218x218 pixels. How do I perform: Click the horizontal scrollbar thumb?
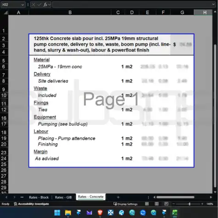pos(175,197)
